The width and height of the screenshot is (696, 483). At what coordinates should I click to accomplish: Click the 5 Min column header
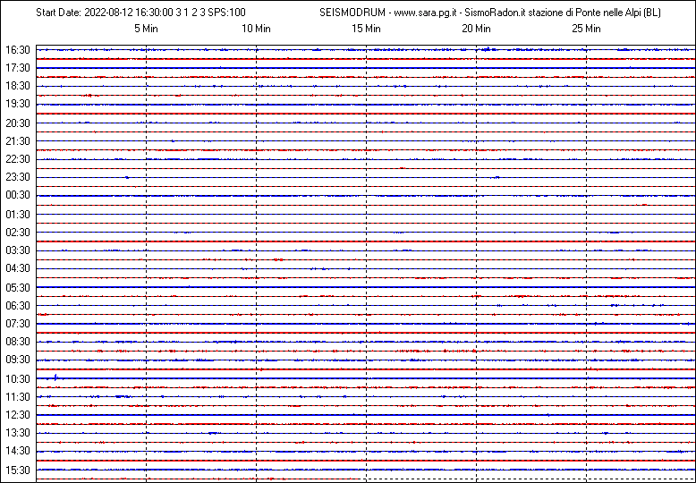click(146, 29)
